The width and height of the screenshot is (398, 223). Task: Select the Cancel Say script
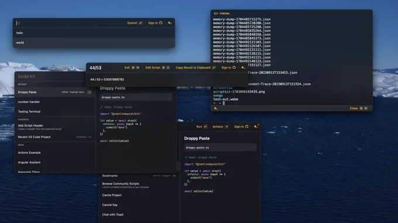point(139,205)
